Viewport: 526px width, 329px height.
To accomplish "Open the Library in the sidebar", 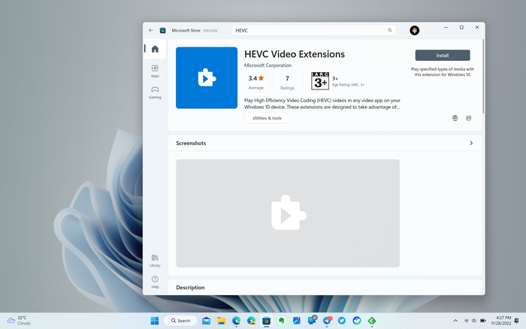I will pyautogui.click(x=155, y=261).
